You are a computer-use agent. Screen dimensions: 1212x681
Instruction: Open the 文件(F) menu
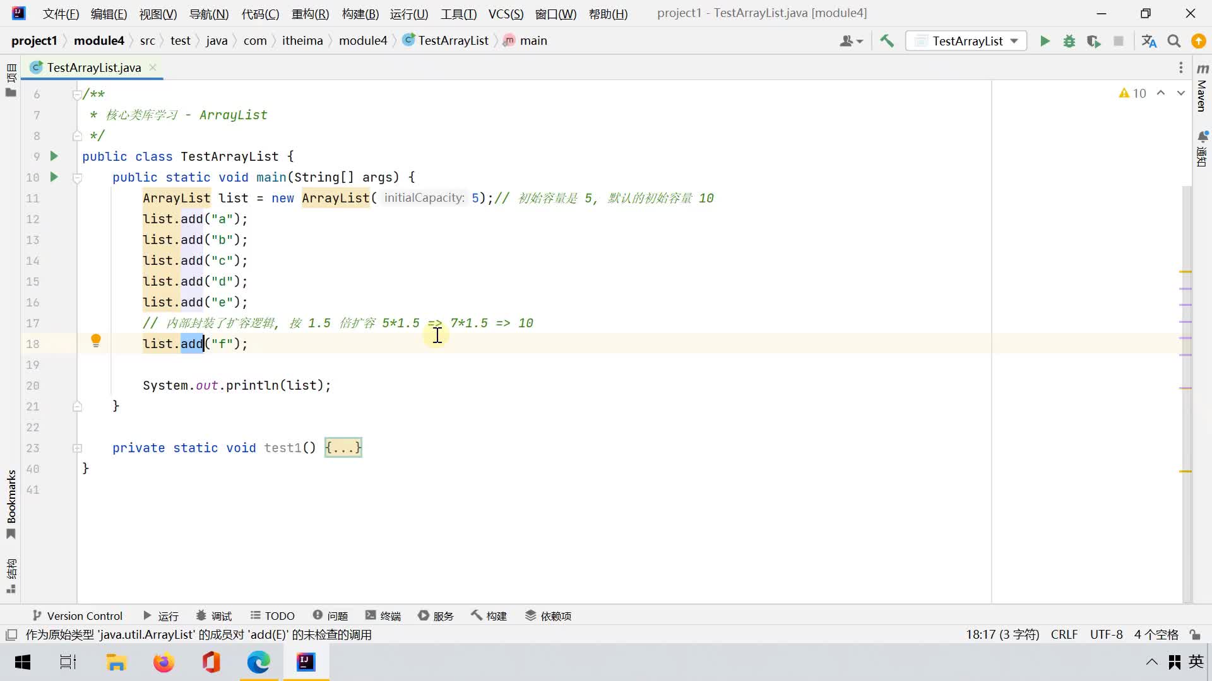[61, 14]
